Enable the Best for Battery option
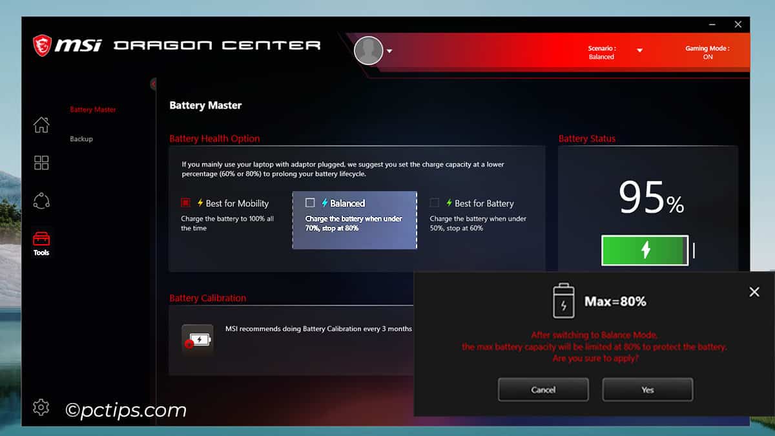Screen dimensions: 775x436 tap(434, 203)
